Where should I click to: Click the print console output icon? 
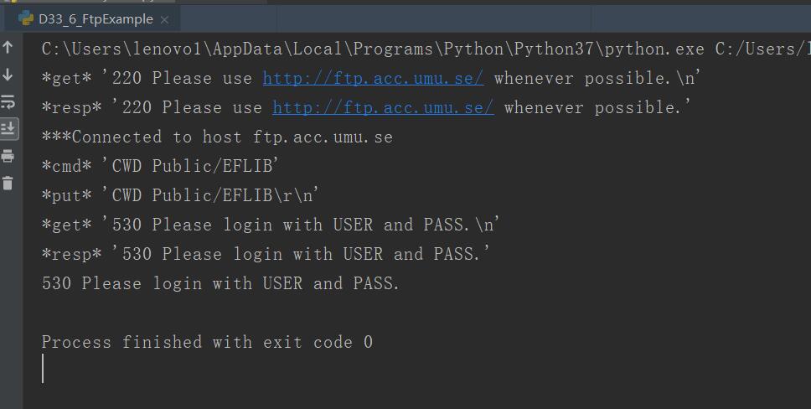coord(8,156)
